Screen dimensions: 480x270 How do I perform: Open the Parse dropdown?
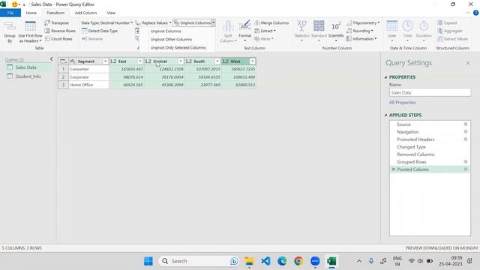pyautogui.click(x=264, y=39)
